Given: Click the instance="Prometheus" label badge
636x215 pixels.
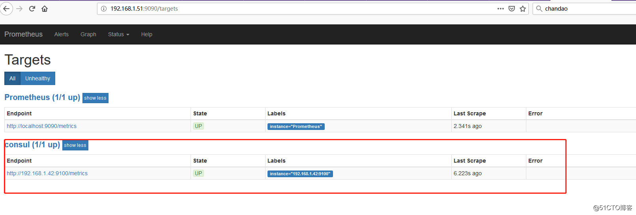Looking at the screenshot, I should point(296,126).
